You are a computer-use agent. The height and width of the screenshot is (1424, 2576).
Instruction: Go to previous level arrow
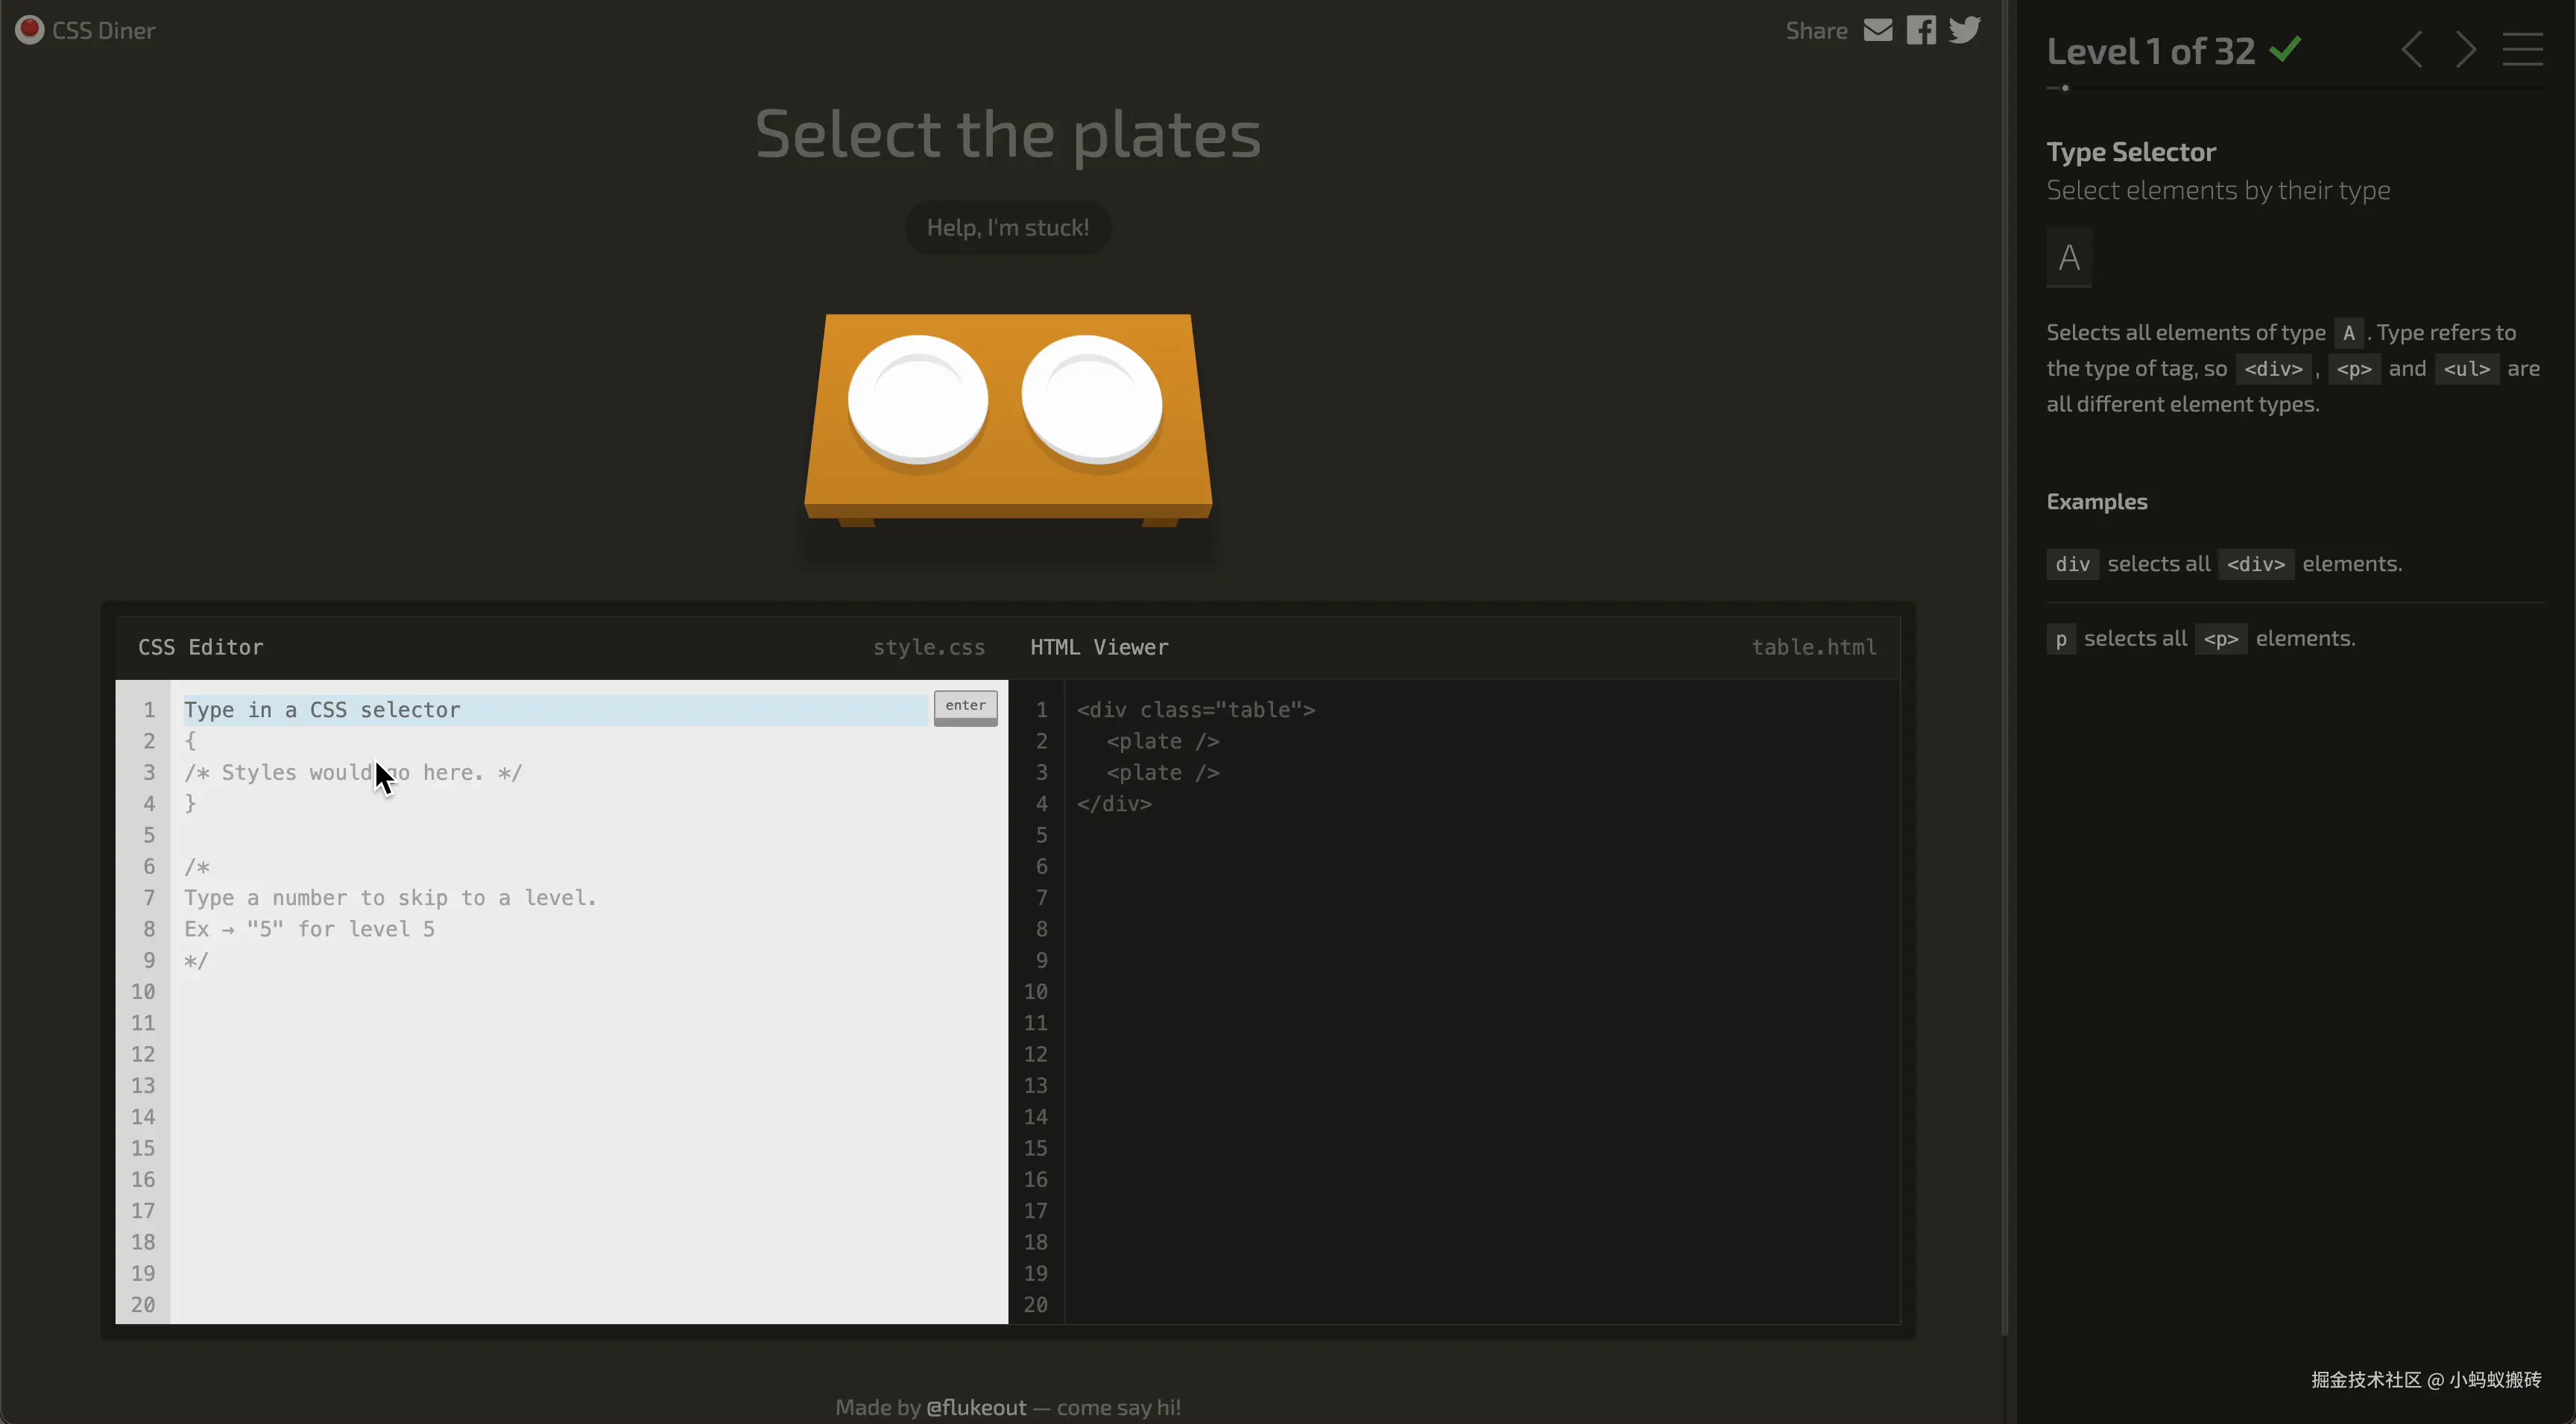[x=2411, y=49]
